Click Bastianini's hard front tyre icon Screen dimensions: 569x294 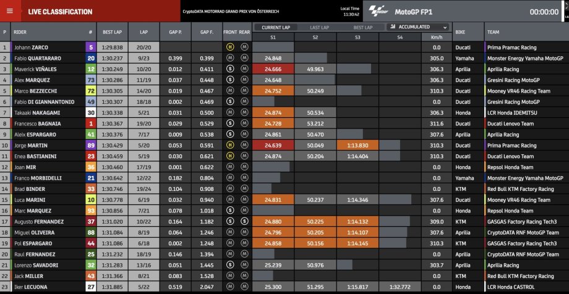coord(229,156)
